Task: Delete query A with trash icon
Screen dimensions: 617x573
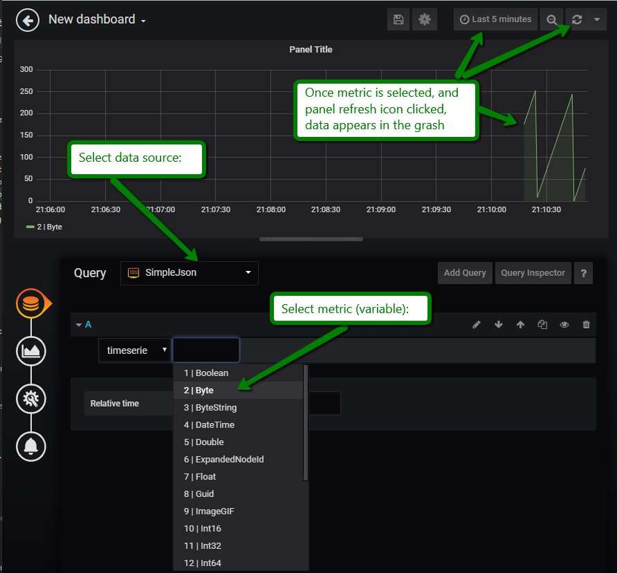Action: [587, 325]
